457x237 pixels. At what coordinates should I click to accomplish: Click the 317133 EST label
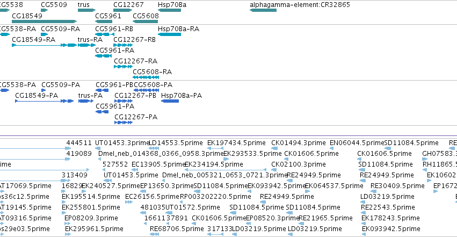tap(220, 229)
